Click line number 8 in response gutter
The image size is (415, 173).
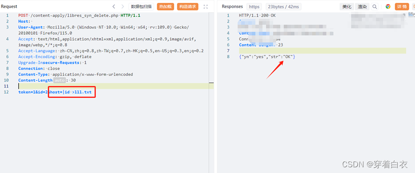(x=228, y=57)
